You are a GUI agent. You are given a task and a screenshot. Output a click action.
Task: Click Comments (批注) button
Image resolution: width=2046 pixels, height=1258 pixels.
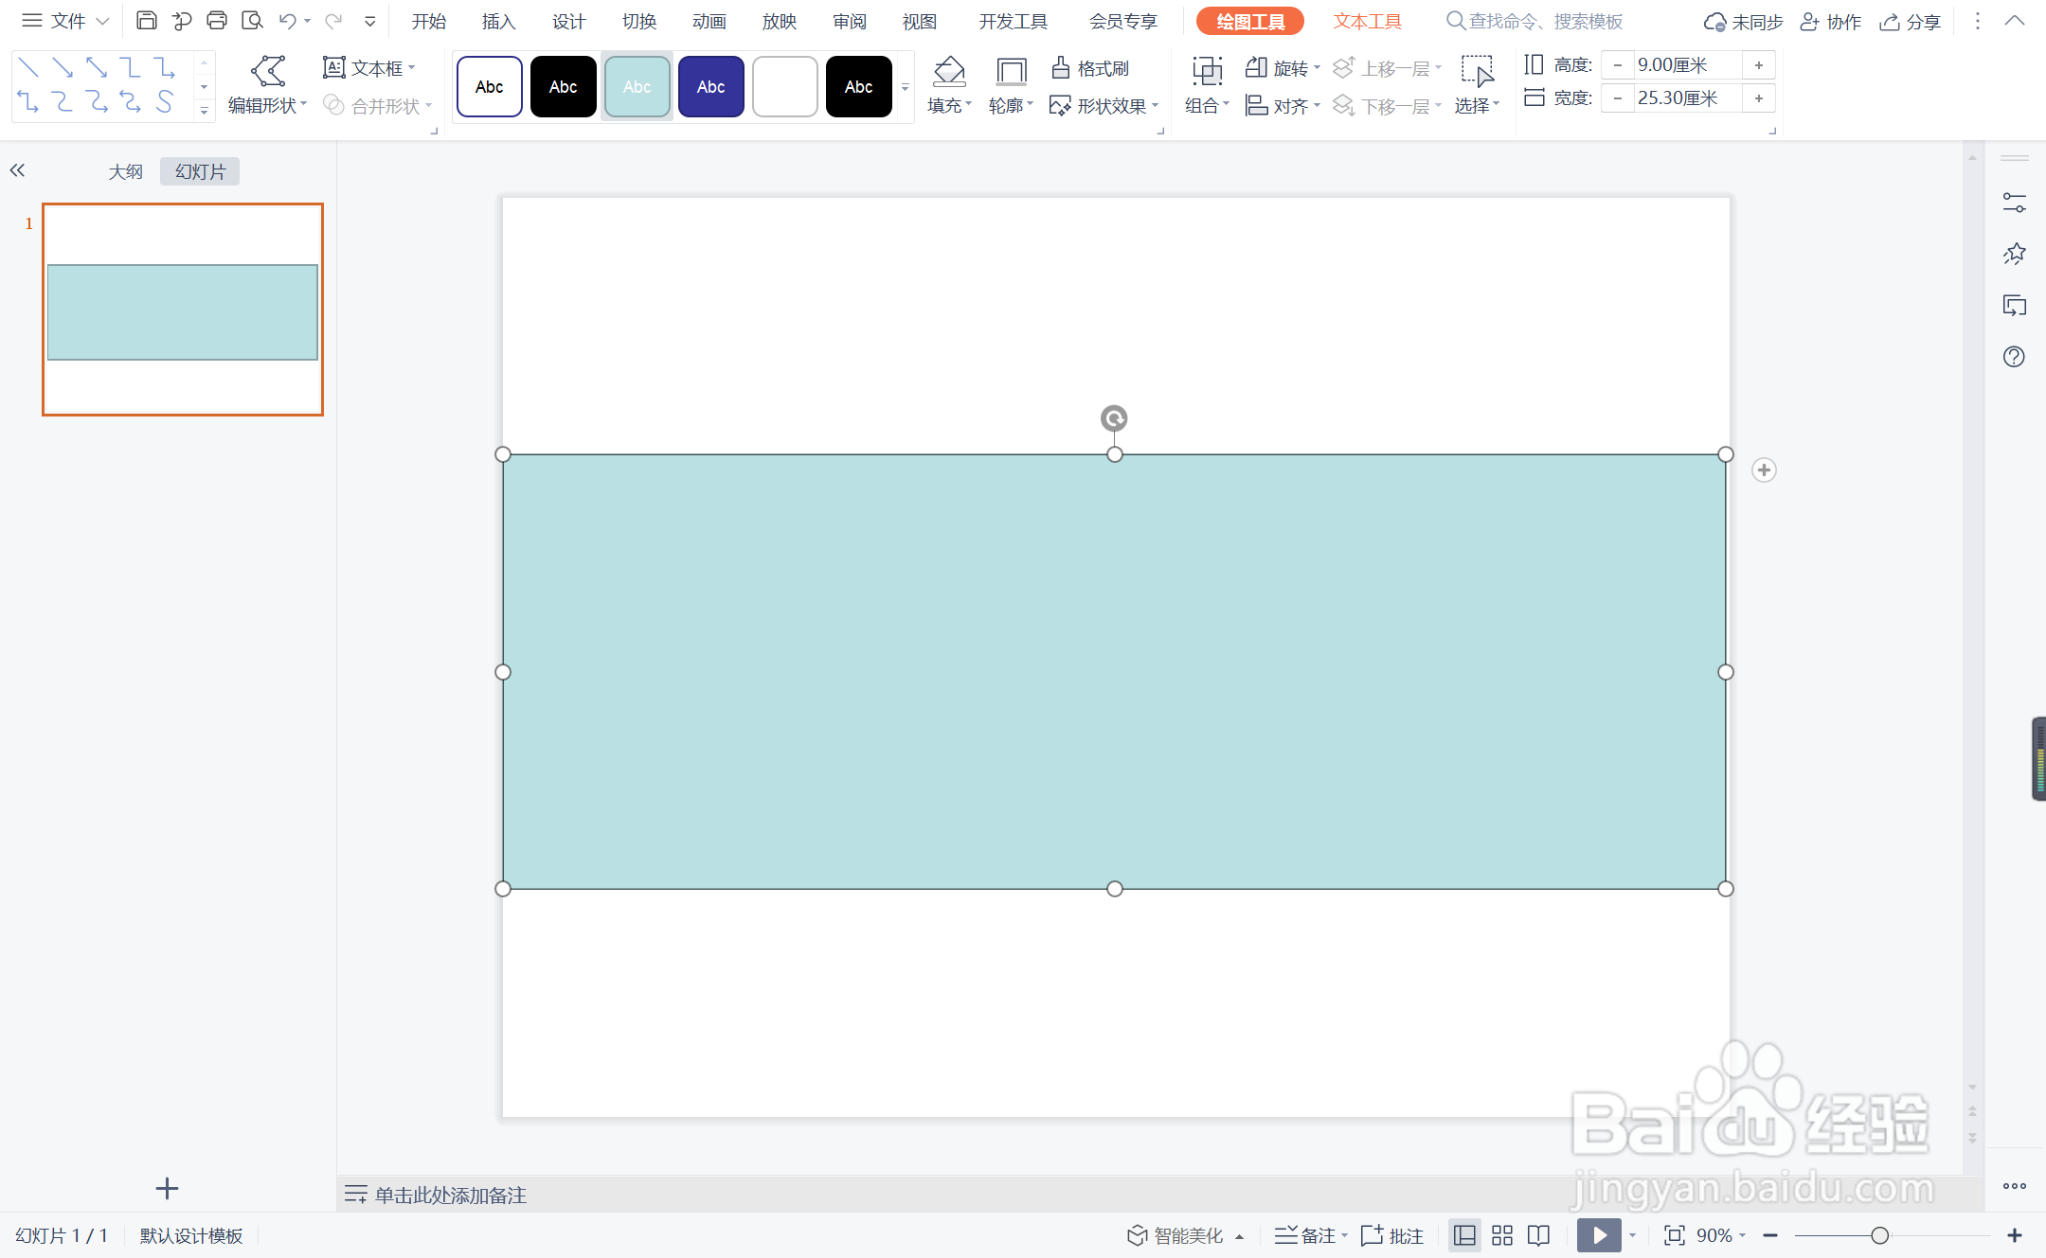click(1392, 1235)
